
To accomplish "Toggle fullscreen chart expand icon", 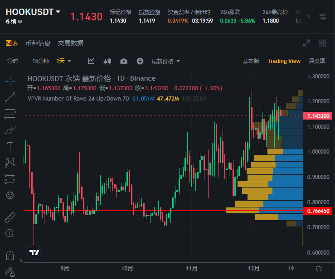I will [307, 43].
